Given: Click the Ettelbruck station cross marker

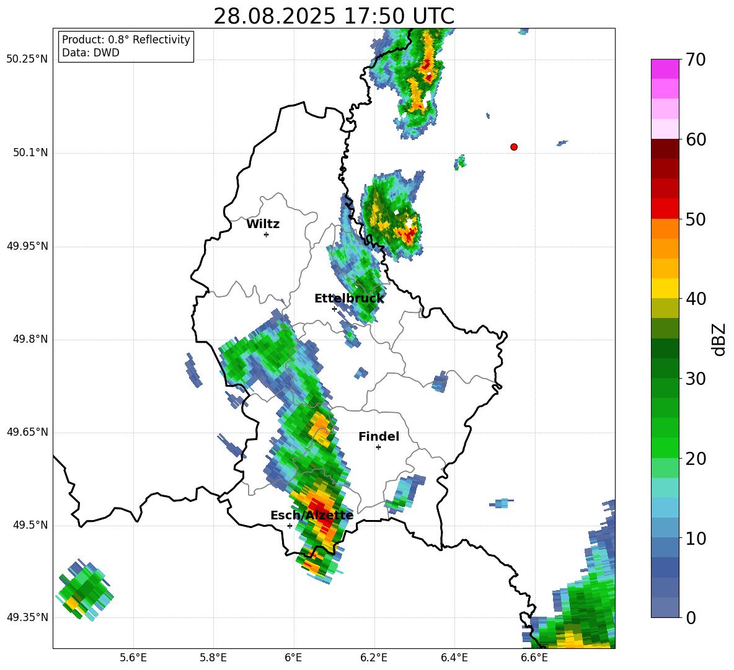Looking at the screenshot, I should point(334,309).
